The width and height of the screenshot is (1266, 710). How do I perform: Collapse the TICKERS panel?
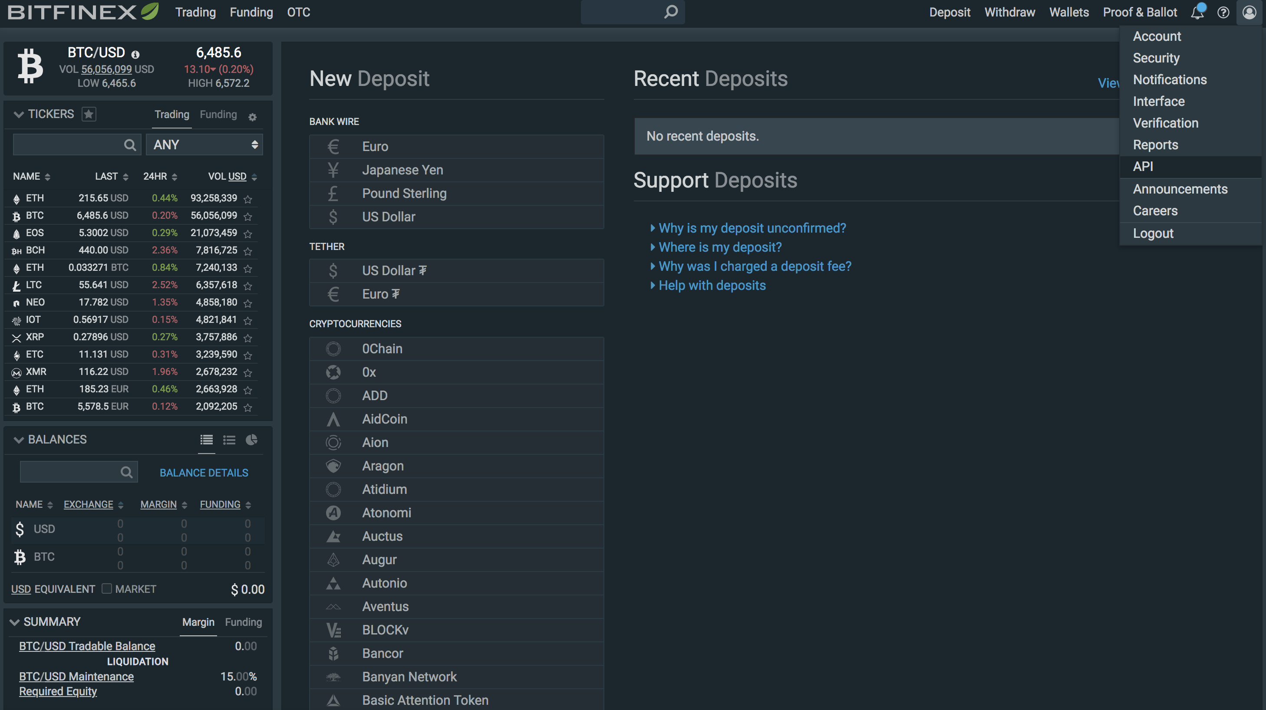[19, 115]
